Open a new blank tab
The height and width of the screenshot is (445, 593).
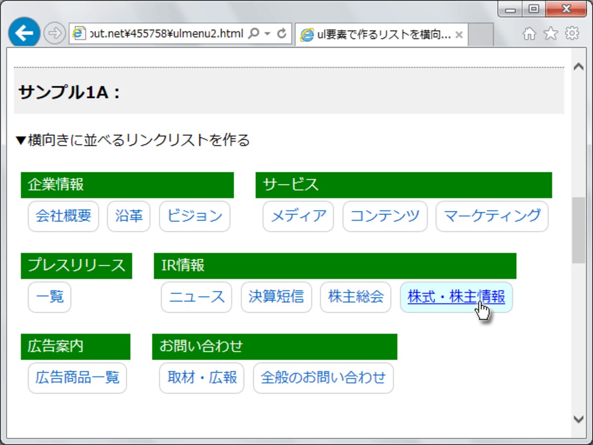480,35
